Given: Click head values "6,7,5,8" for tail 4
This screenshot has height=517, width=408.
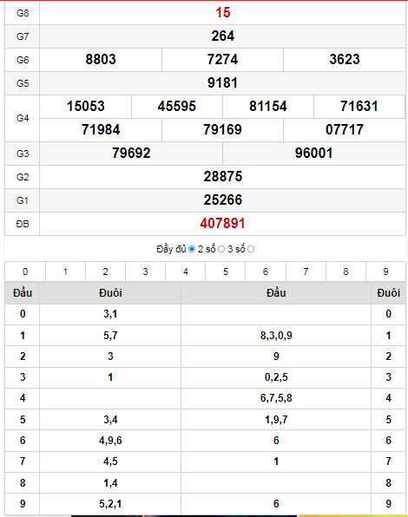Looking at the screenshot, I should coord(276,398).
